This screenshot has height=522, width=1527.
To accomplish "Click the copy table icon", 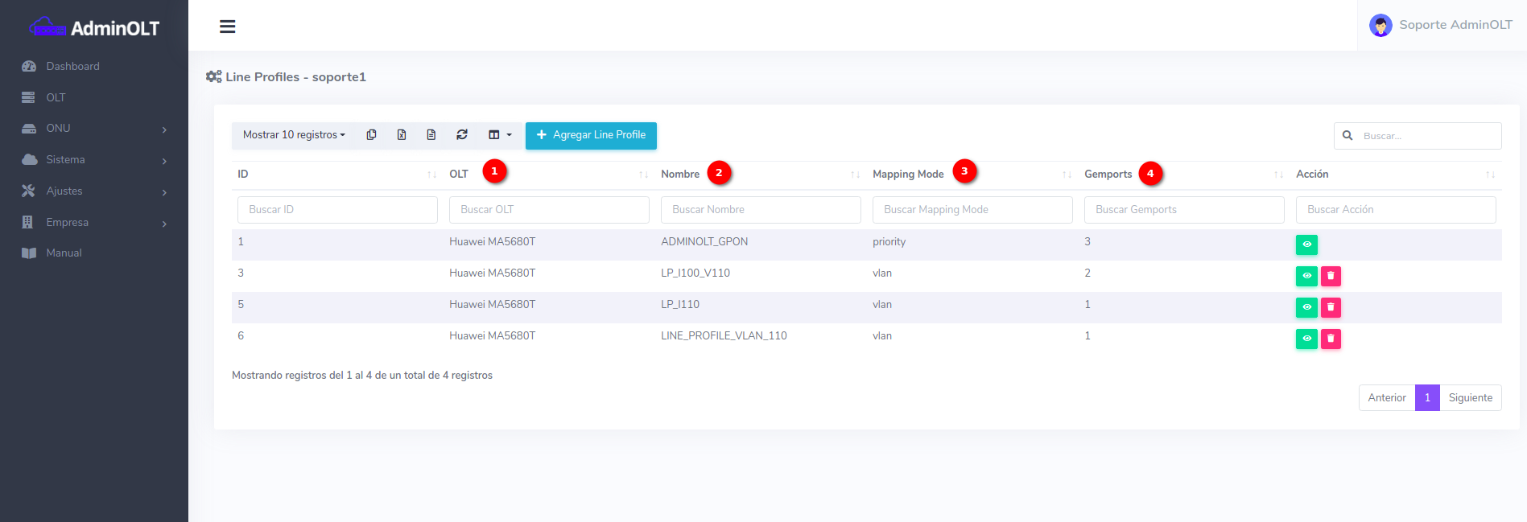I will coord(371,135).
